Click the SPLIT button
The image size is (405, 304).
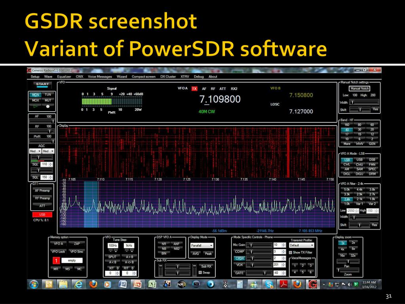[x=112, y=256]
